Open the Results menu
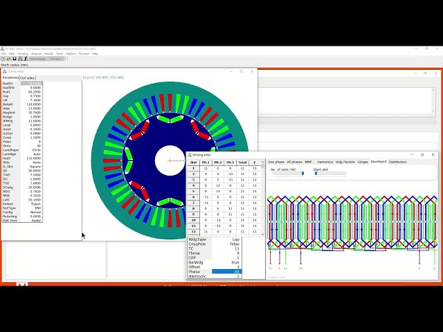 click(48, 54)
